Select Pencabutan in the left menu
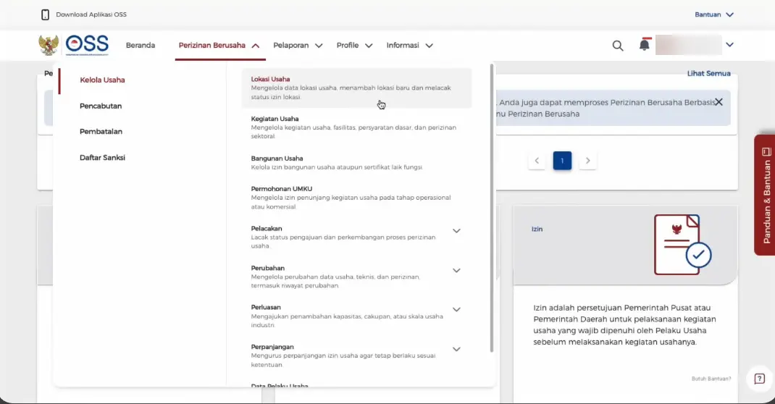The width and height of the screenshot is (775, 404). 101,106
